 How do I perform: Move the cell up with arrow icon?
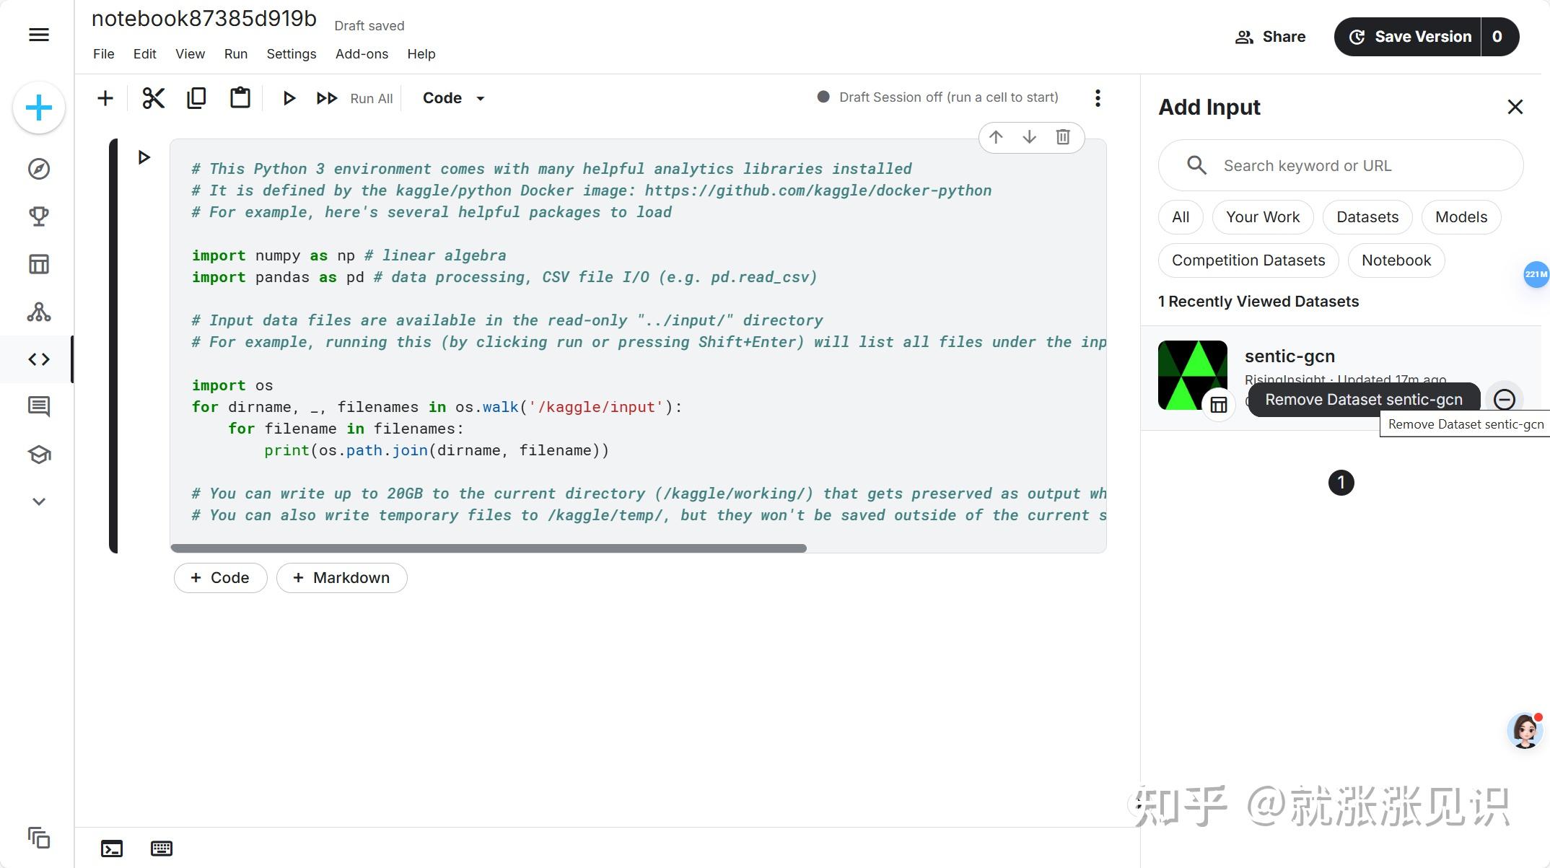[x=996, y=137]
